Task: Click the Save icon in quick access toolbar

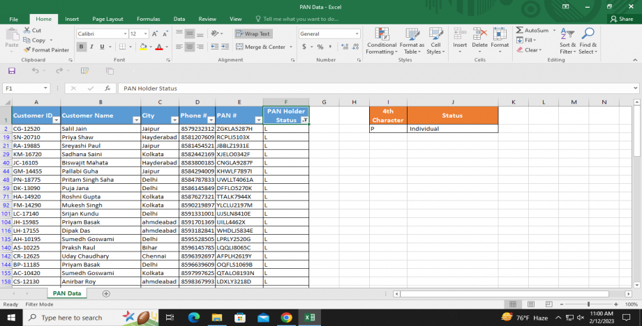Action: 11,71
